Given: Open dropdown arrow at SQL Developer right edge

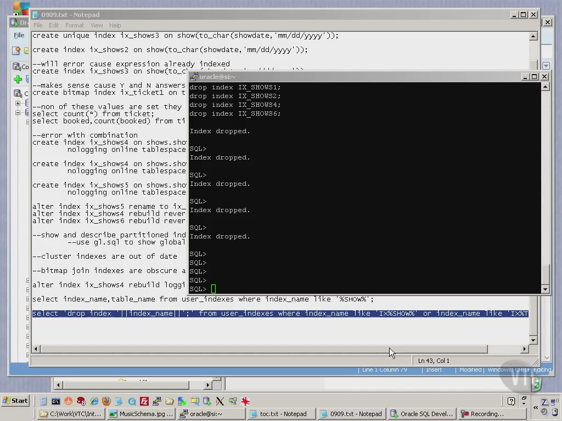Looking at the screenshot, I should (546, 66).
